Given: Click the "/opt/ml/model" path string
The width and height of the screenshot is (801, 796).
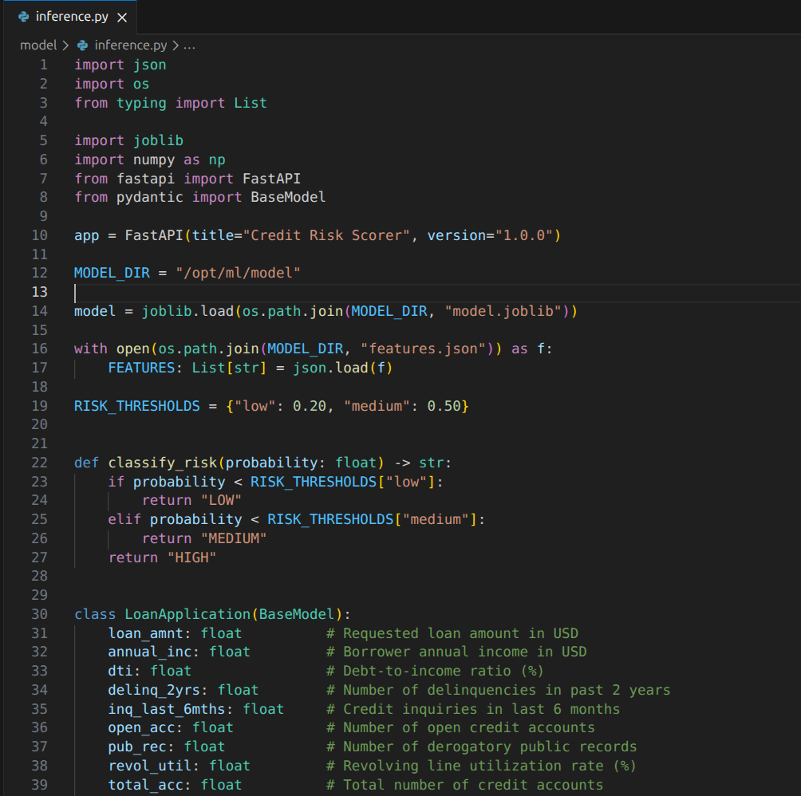Looking at the screenshot, I should (x=238, y=273).
